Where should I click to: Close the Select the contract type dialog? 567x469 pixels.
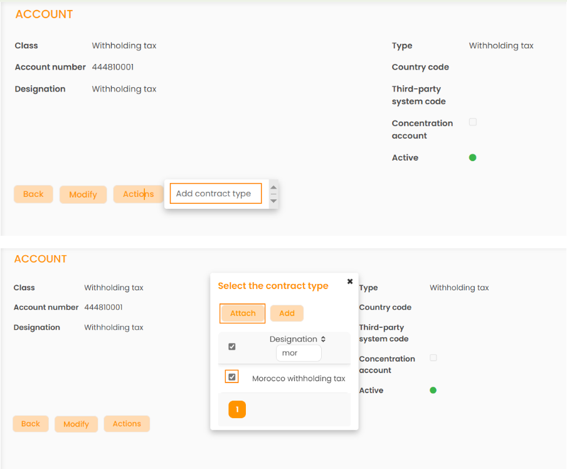350,282
